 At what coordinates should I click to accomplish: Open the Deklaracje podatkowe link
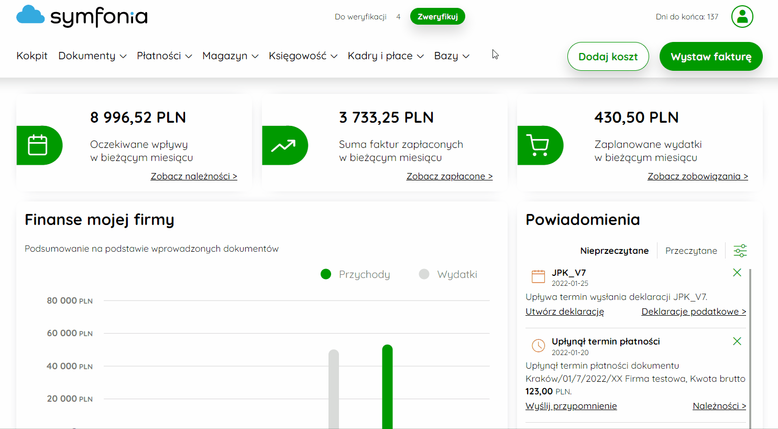pyautogui.click(x=694, y=312)
